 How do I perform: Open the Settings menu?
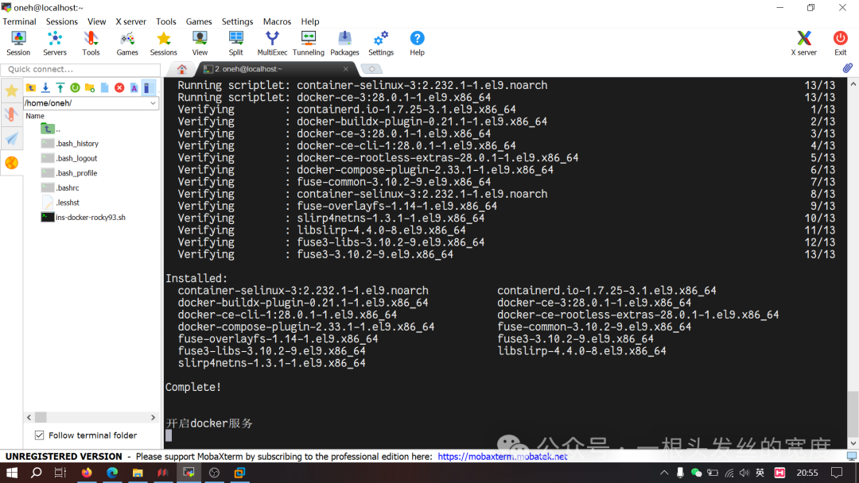(237, 21)
